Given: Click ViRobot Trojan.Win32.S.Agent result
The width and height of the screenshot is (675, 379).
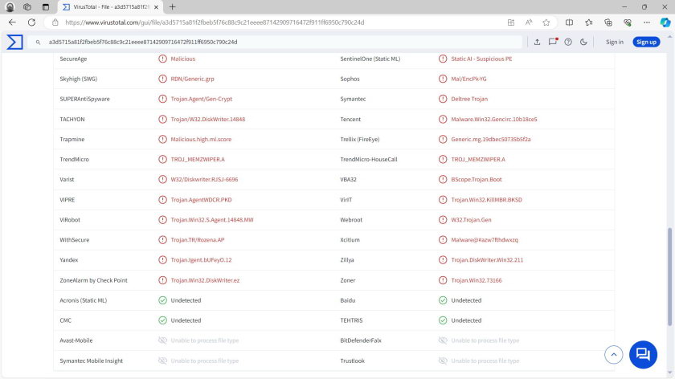Looking at the screenshot, I should click(x=212, y=220).
